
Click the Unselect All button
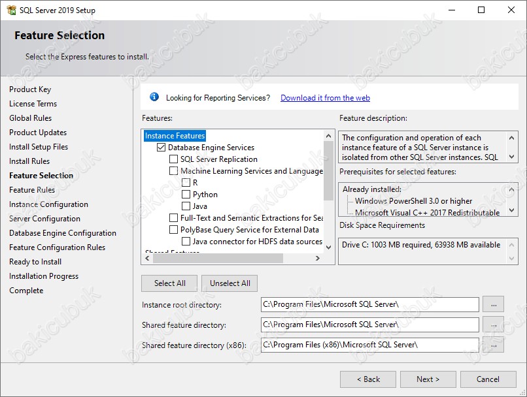(230, 283)
